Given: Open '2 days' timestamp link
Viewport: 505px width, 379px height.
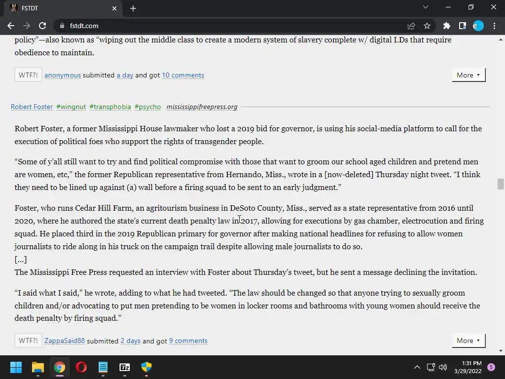Looking at the screenshot, I should [x=130, y=341].
